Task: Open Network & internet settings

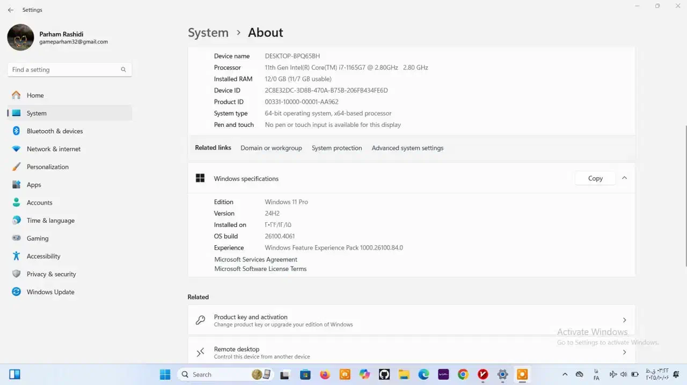Action: pyautogui.click(x=53, y=149)
